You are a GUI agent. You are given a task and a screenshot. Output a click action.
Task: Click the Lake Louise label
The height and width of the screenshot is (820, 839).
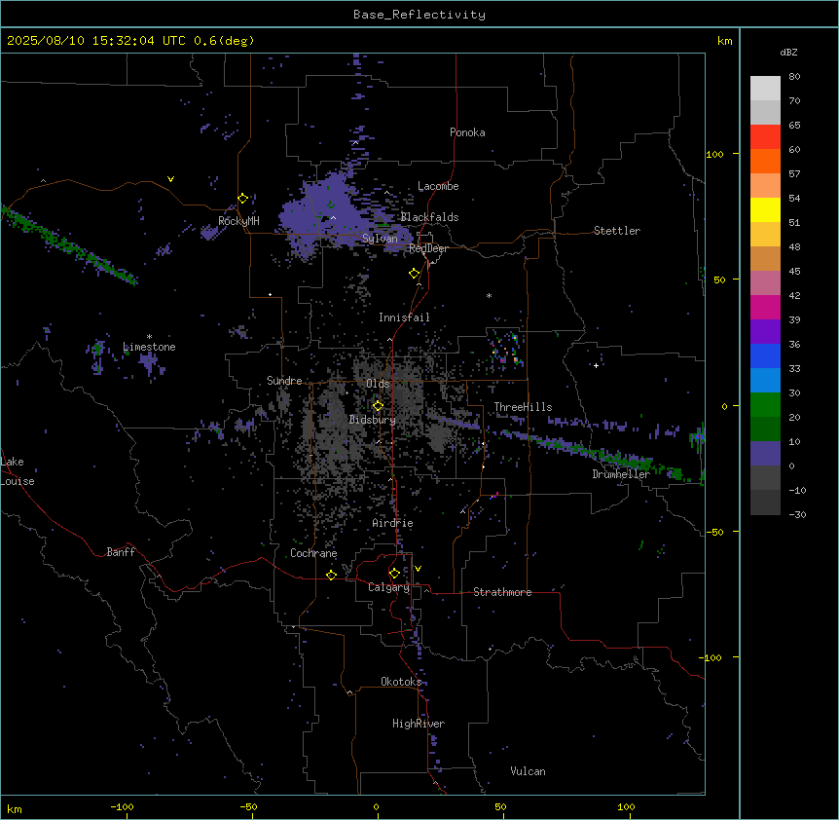tap(18, 471)
